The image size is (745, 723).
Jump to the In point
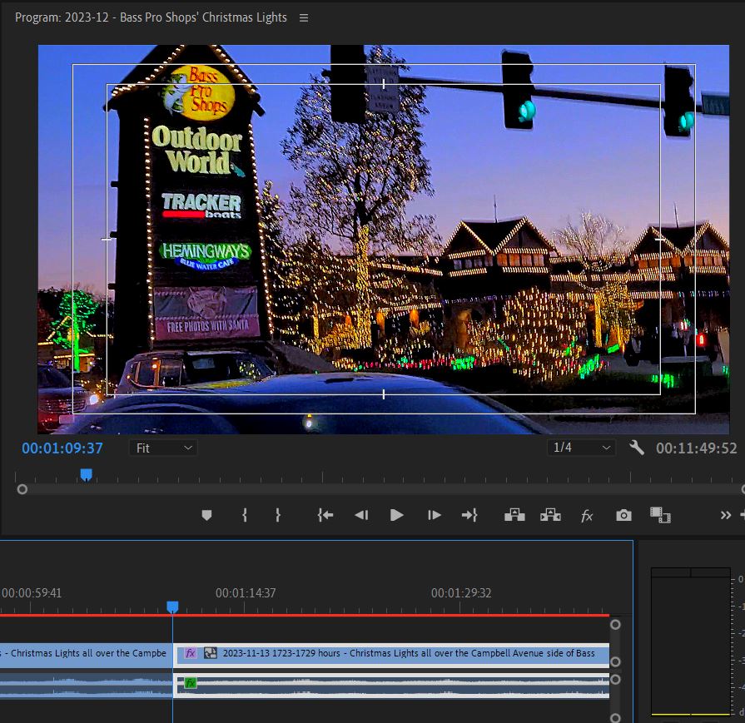pyautogui.click(x=325, y=515)
